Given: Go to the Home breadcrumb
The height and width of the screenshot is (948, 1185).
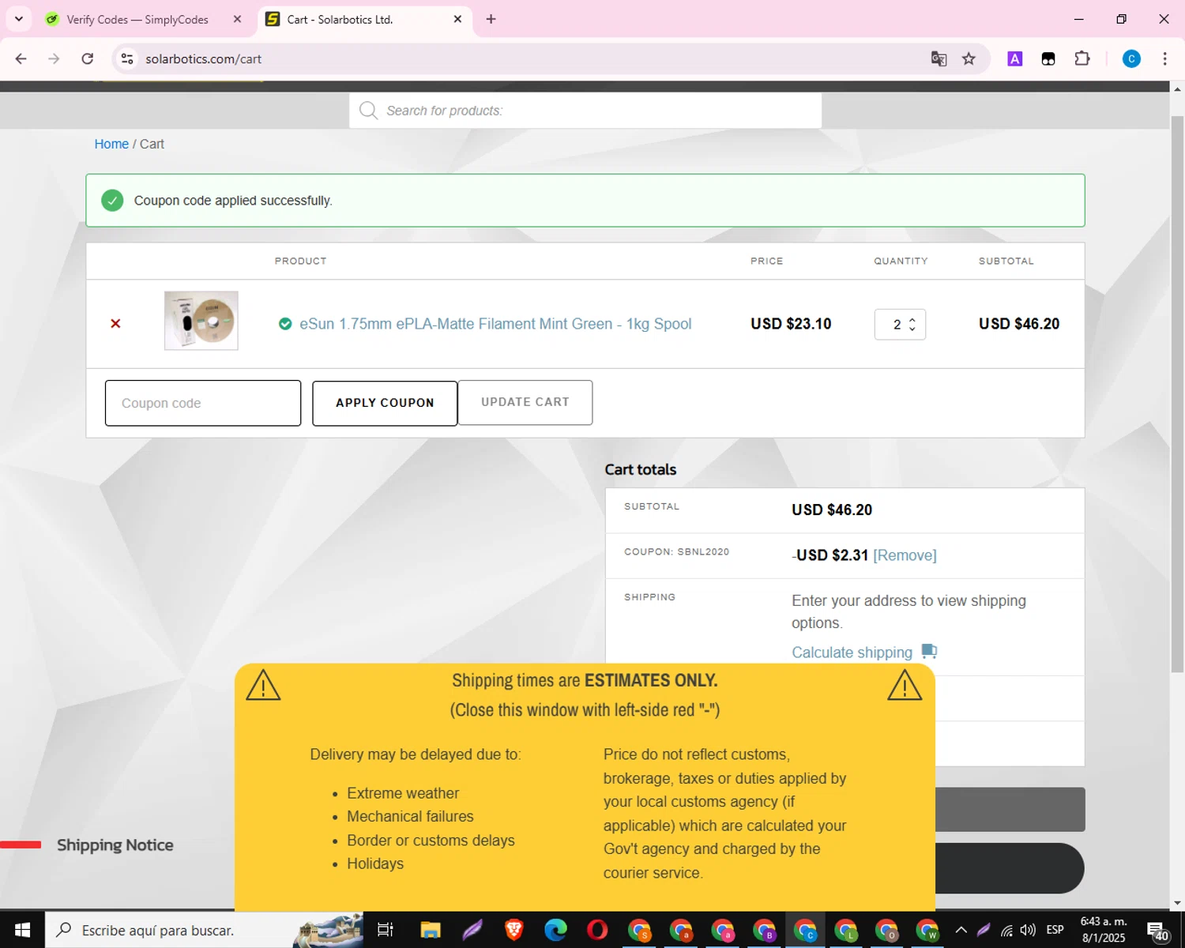Looking at the screenshot, I should click(x=111, y=144).
